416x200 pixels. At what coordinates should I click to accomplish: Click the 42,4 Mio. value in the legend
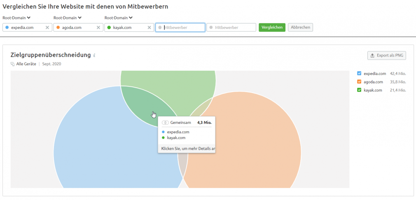click(398, 73)
